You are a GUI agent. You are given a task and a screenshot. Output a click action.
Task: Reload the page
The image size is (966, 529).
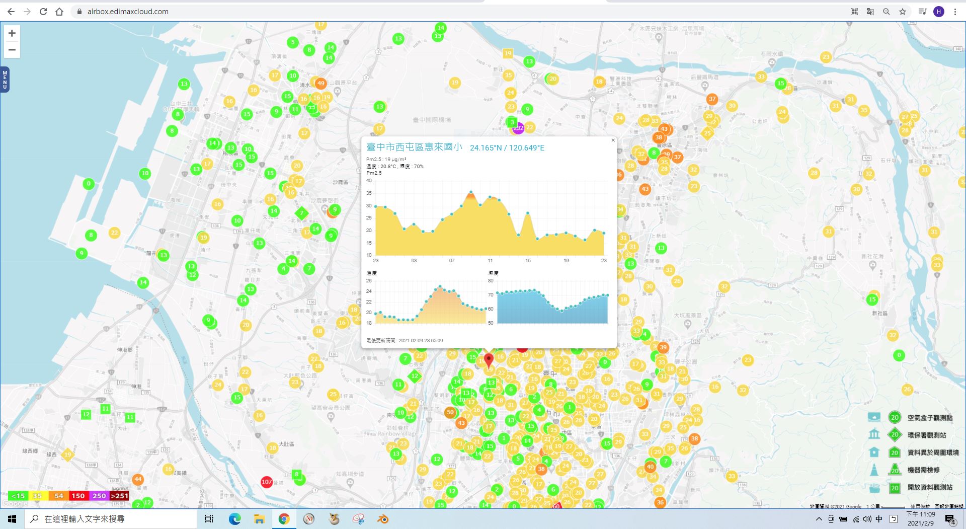pyautogui.click(x=43, y=12)
